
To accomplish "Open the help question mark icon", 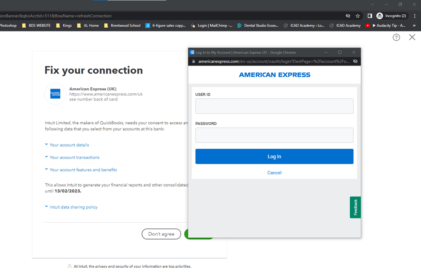I will 396,37.
